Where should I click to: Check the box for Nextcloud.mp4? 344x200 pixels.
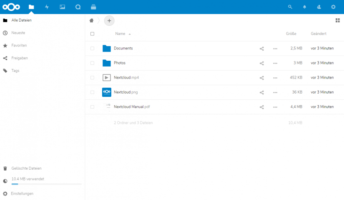pyautogui.click(x=92, y=78)
